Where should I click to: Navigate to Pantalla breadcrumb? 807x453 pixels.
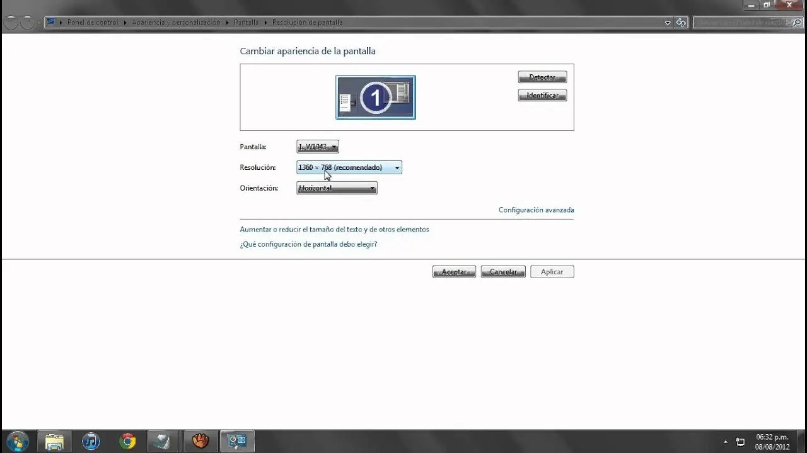(246, 23)
